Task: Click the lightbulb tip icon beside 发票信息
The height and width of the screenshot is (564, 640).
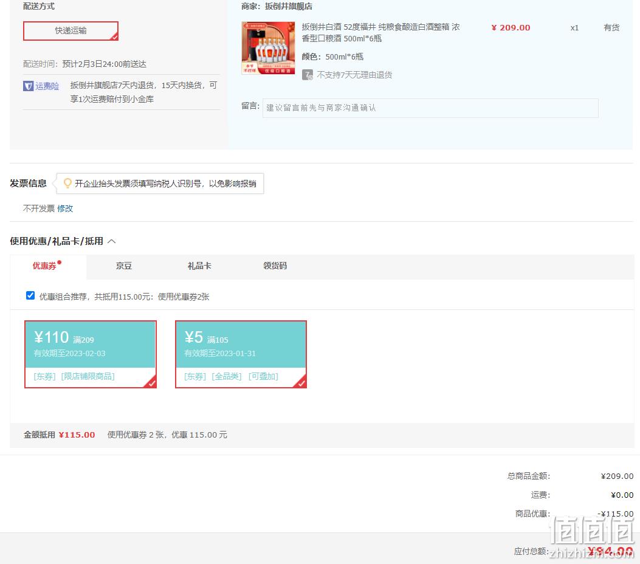Action: coord(67,183)
